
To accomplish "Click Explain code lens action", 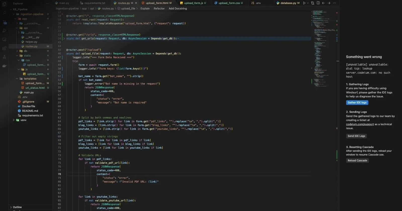I will click(145, 9).
